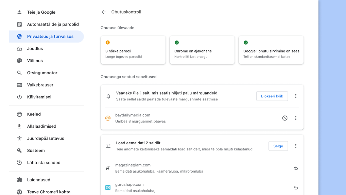Screen dimensions: 346x195
Task: Click the Vaikebrauser window icon
Action: 19,85
